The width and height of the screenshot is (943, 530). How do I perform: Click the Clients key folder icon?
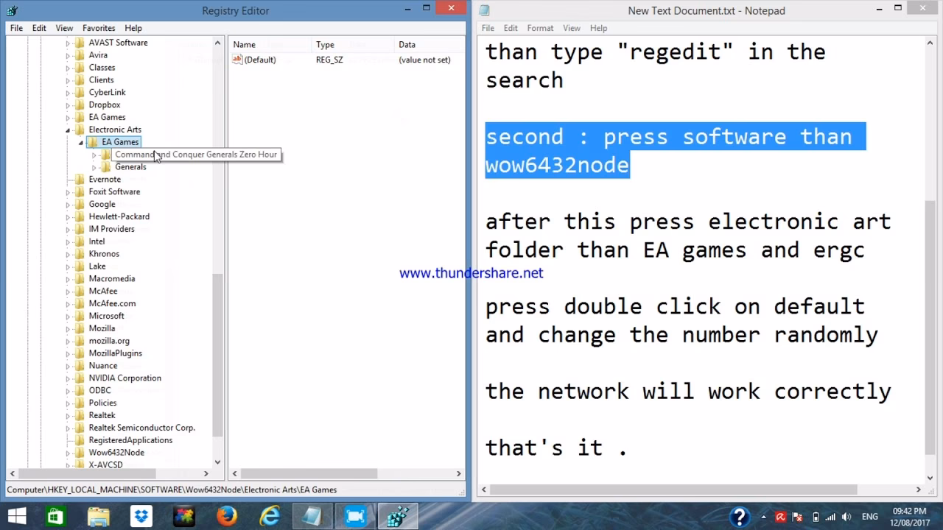click(80, 80)
